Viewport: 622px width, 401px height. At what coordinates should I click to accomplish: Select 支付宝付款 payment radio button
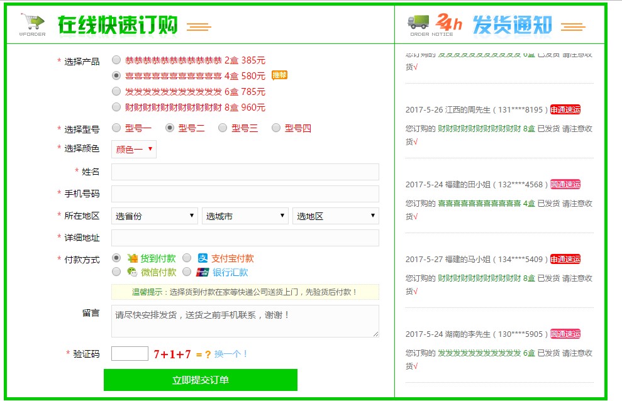point(187,258)
